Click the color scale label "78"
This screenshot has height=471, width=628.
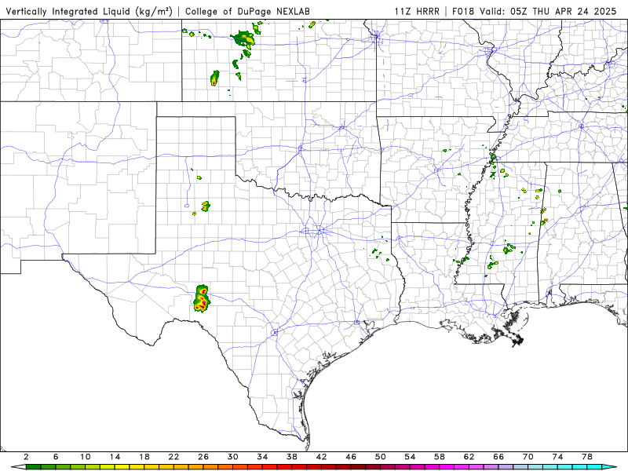587,457
